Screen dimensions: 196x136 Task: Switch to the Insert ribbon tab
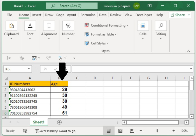37,15
